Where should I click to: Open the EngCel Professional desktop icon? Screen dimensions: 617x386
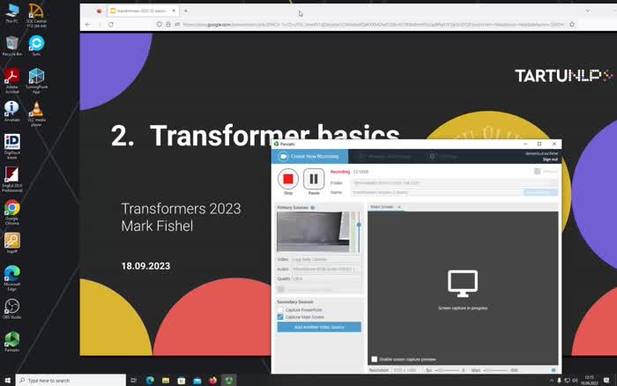[x=11, y=180]
